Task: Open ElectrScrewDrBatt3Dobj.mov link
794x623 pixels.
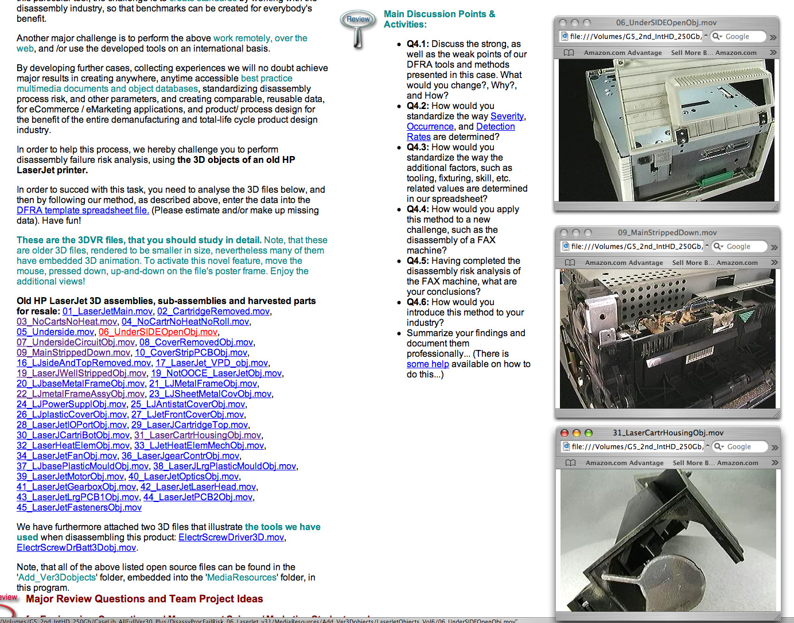Action: pos(76,548)
